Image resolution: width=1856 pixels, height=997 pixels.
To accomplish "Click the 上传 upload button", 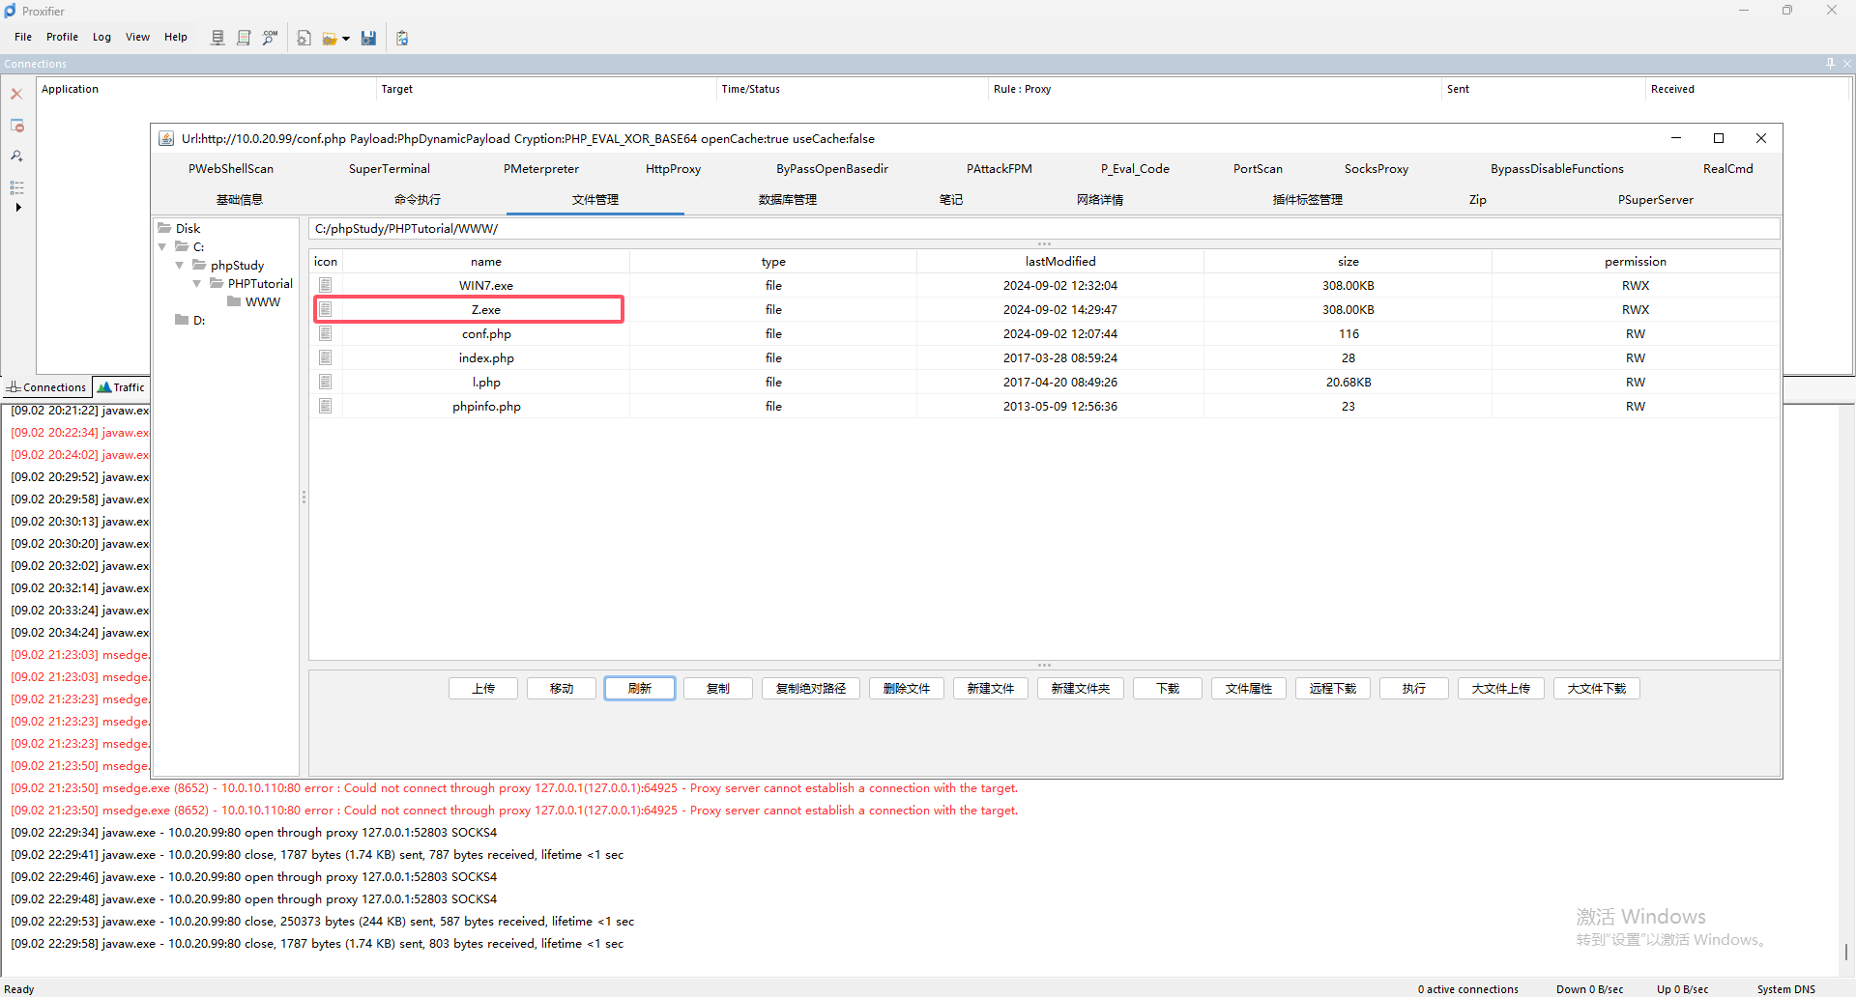I will pos(483,688).
